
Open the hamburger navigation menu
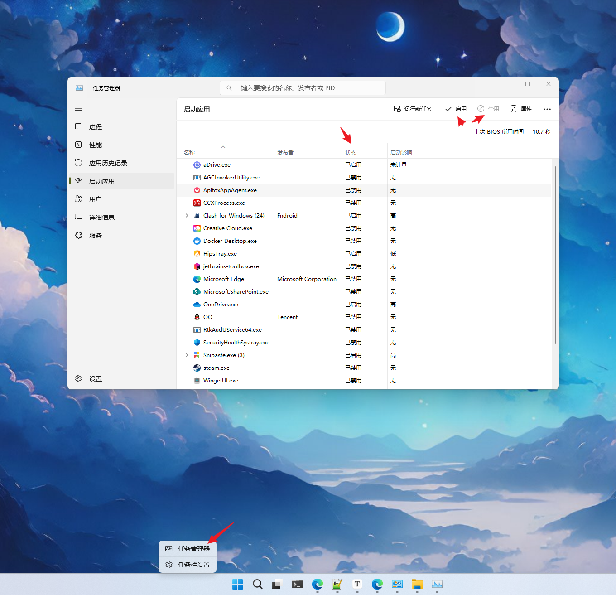(78, 108)
